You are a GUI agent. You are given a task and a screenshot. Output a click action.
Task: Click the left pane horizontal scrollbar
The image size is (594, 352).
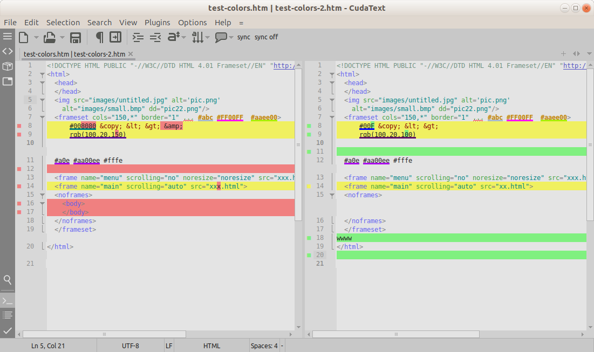click(105, 334)
